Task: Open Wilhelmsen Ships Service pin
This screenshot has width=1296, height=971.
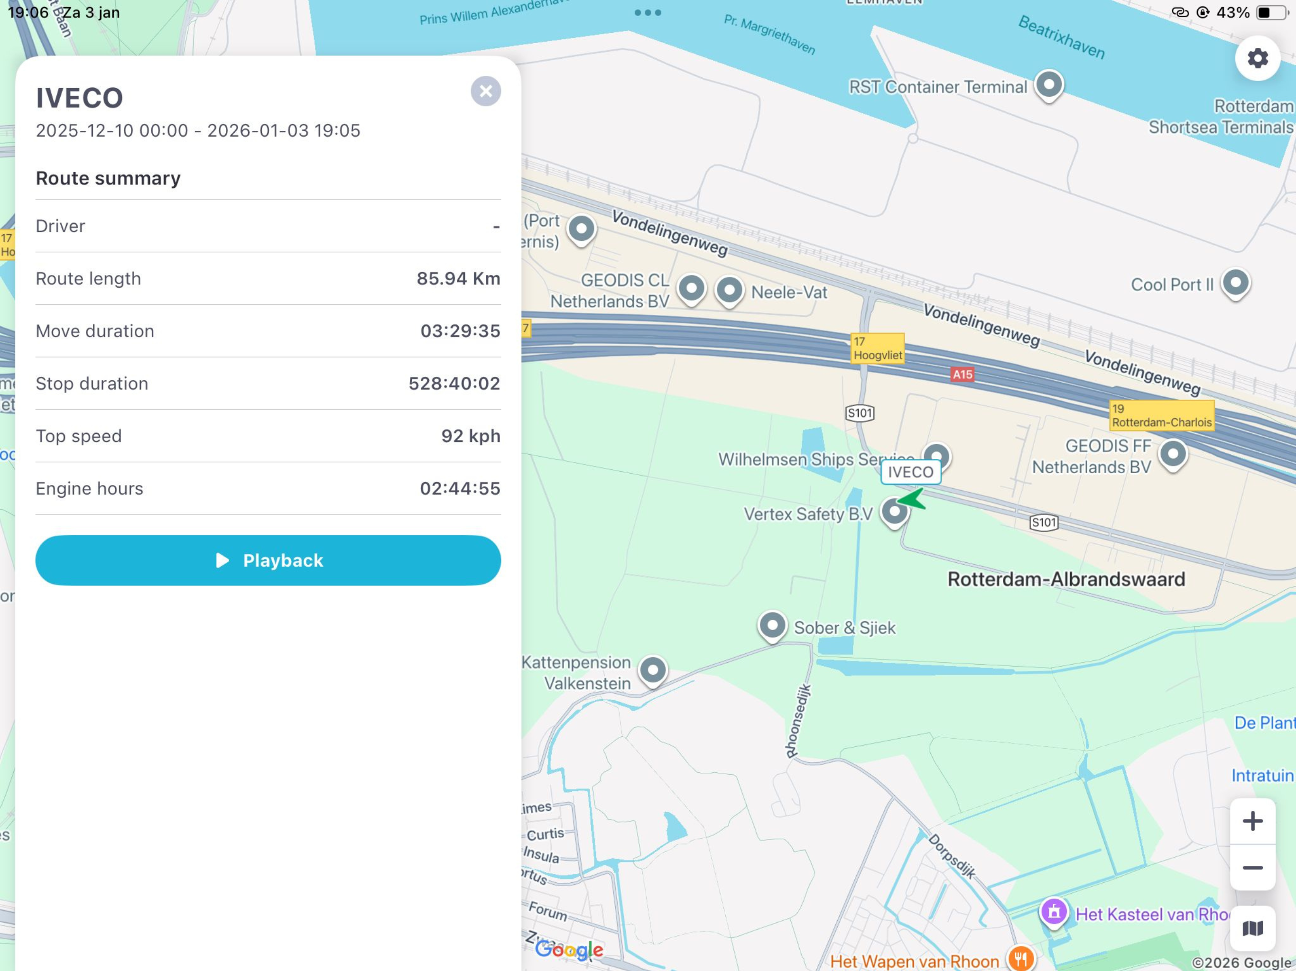Action: click(x=936, y=456)
